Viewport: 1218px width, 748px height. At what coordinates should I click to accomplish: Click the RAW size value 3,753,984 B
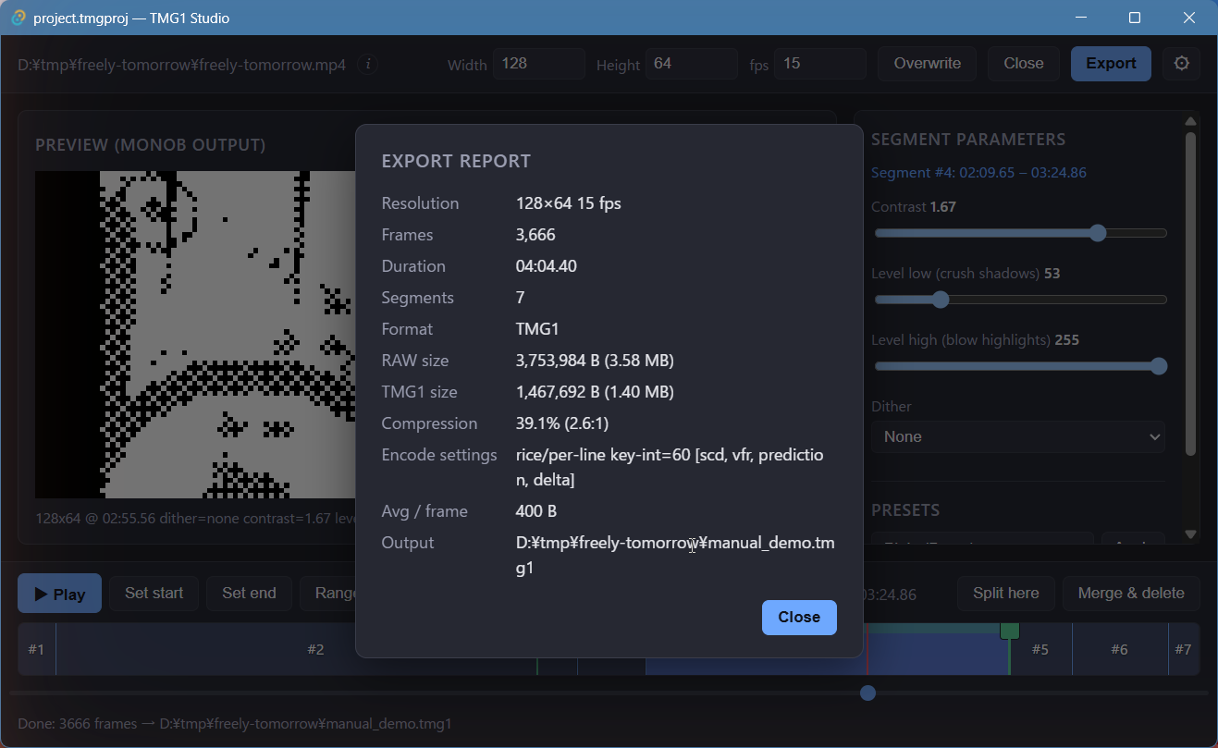point(595,361)
